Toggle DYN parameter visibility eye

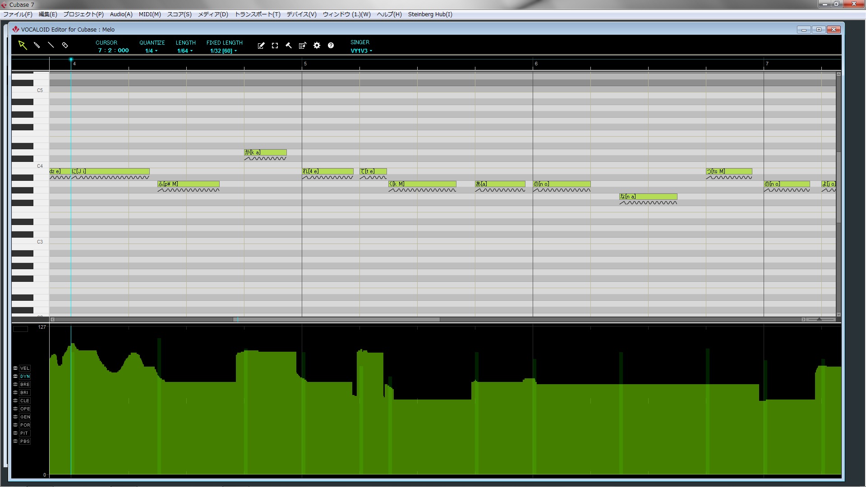[15, 377]
